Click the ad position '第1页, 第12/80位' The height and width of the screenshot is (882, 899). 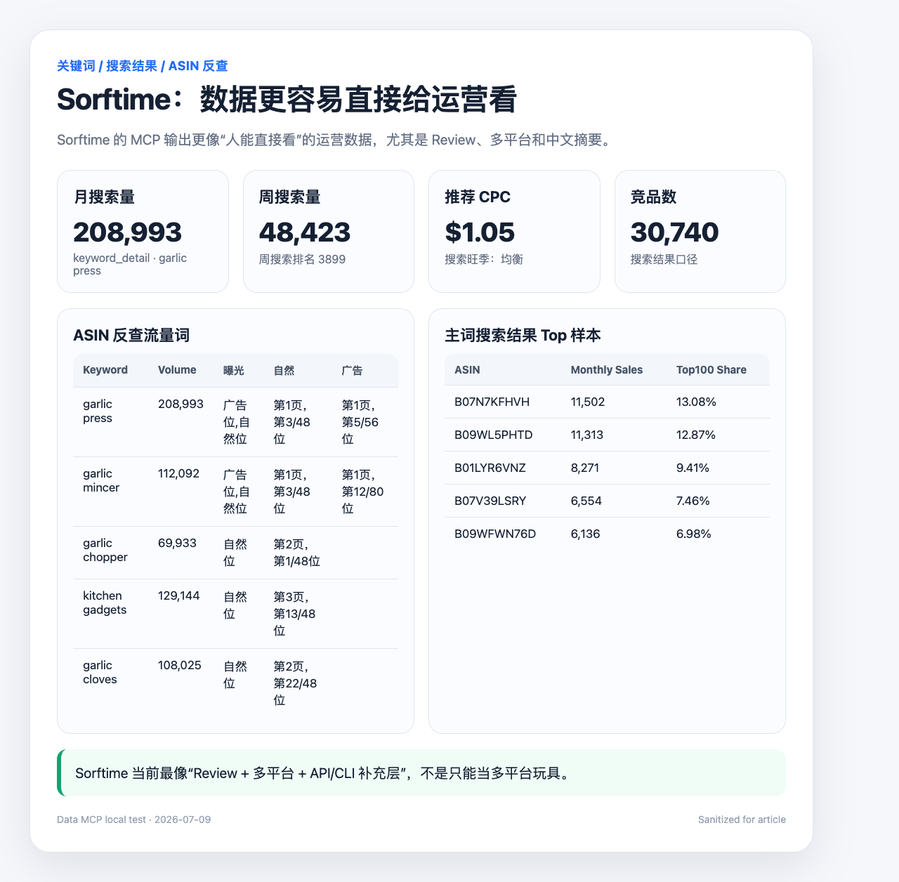point(363,492)
